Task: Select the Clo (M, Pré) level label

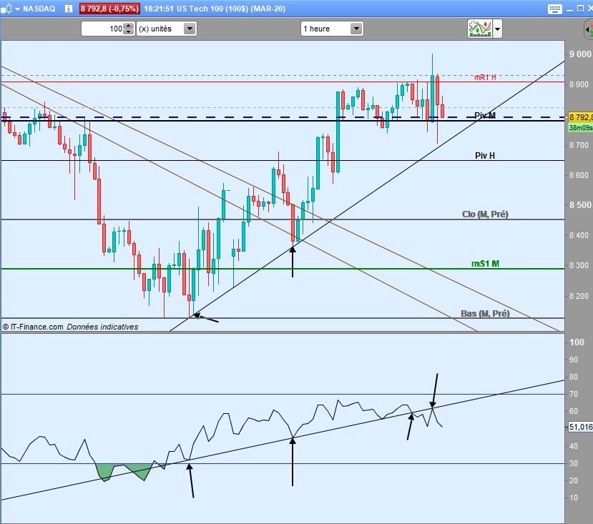Action: pyautogui.click(x=485, y=214)
